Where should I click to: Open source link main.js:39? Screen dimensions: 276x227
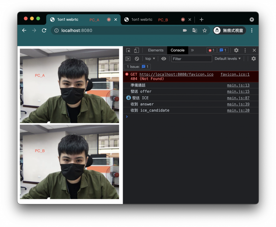[x=238, y=104]
